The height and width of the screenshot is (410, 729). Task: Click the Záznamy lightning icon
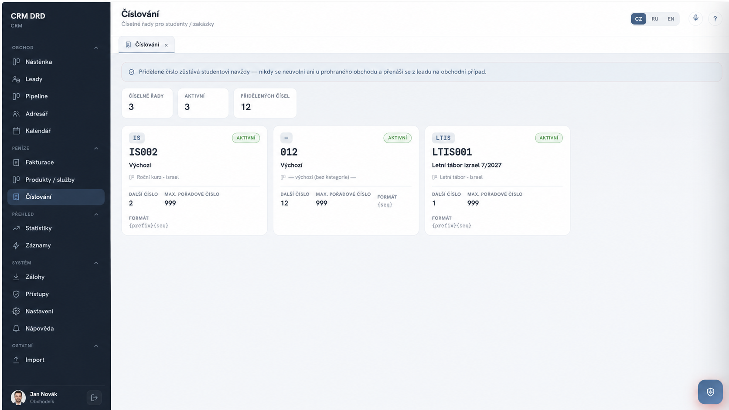click(x=16, y=246)
